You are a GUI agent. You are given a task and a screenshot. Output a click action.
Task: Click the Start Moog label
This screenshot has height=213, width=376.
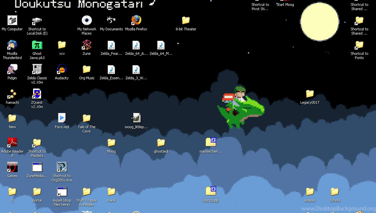(285, 5)
